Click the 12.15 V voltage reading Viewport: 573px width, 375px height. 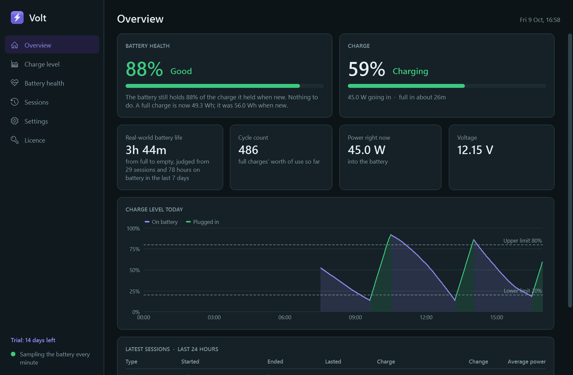pyautogui.click(x=475, y=150)
